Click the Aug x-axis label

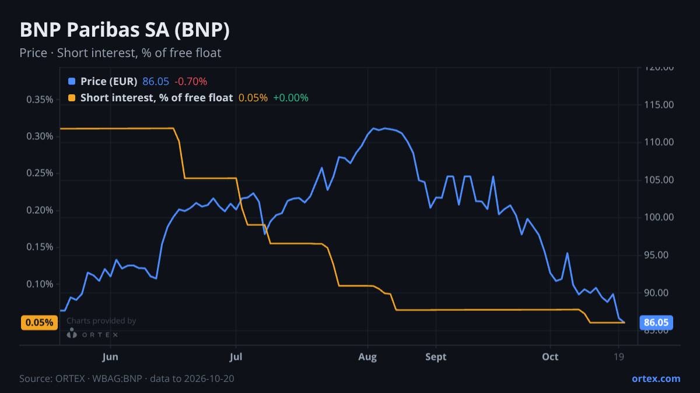pyautogui.click(x=367, y=356)
